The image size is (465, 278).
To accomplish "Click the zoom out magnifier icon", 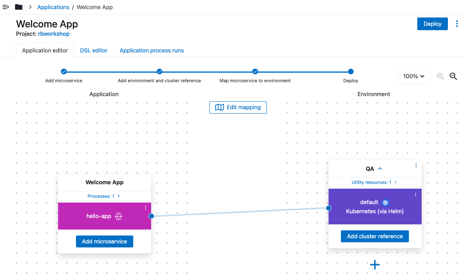I will click(453, 76).
